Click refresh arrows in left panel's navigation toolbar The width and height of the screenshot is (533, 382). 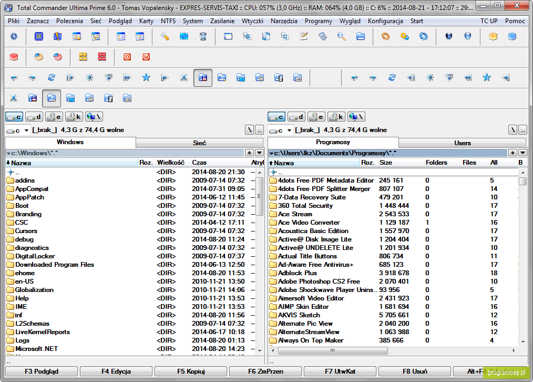[x=52, y=77]
